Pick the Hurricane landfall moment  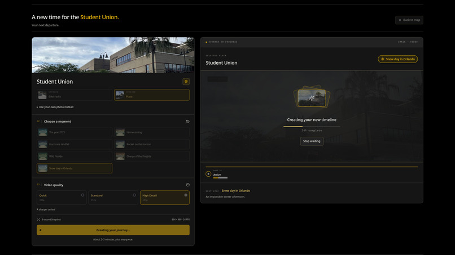click(75, 144)
